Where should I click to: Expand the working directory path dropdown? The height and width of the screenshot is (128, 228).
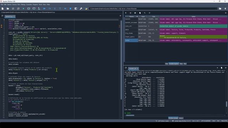coord(216,9)
